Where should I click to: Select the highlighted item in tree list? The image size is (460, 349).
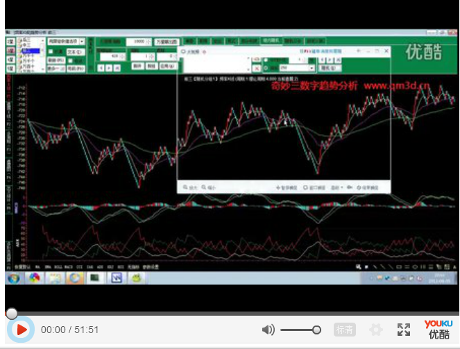tap(28, 51)
